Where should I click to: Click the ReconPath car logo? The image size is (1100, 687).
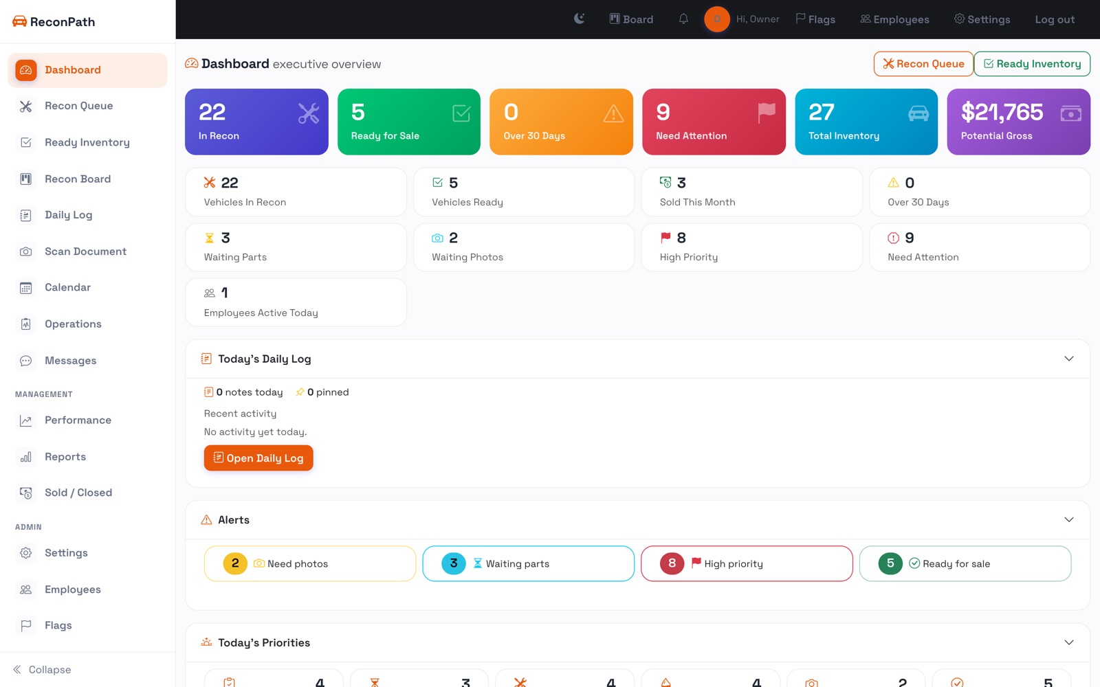tap(19, 21)
